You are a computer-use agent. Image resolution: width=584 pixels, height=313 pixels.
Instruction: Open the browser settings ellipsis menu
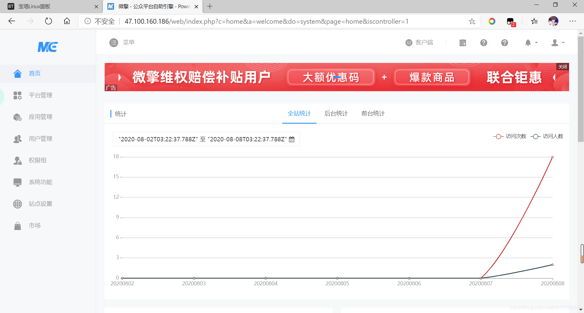[572, 21]
